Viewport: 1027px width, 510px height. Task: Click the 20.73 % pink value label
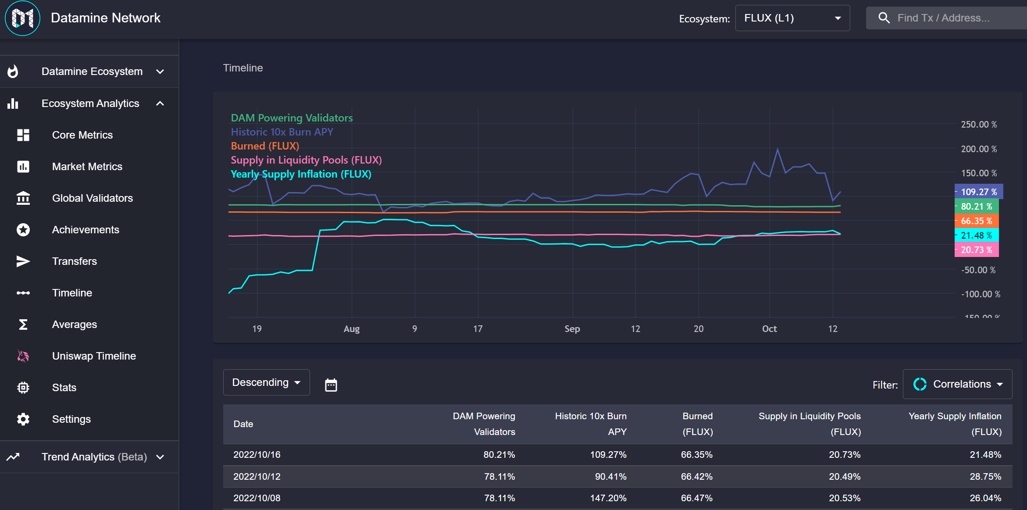tap(977, 250)
